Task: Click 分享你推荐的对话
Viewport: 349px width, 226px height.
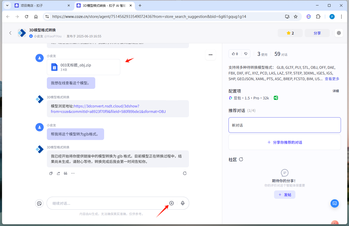Action: pyautogui.click(x=285, y=142)
